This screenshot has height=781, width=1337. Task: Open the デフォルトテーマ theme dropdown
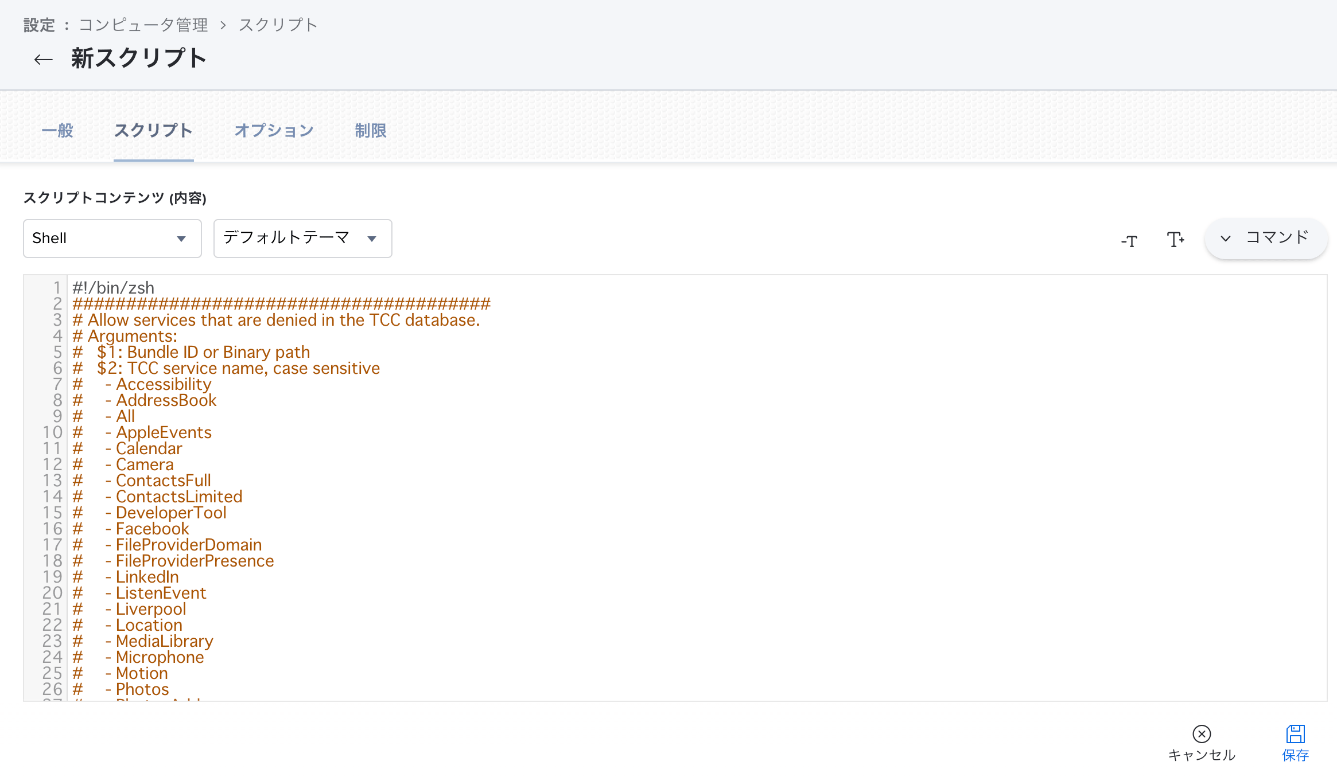[x=303, y=239]
